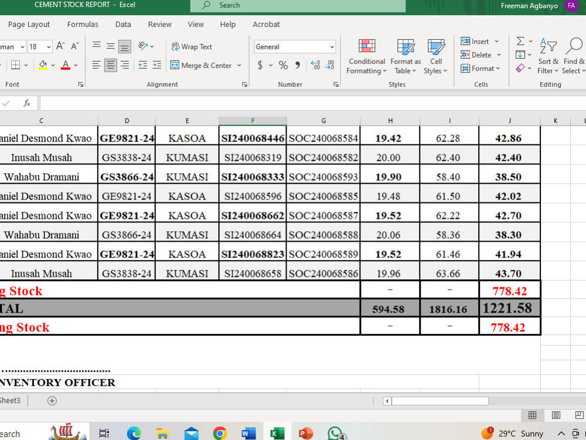Open Conditional Formatting menu
The width and height of the screenshot is (586, 440).
367,56
